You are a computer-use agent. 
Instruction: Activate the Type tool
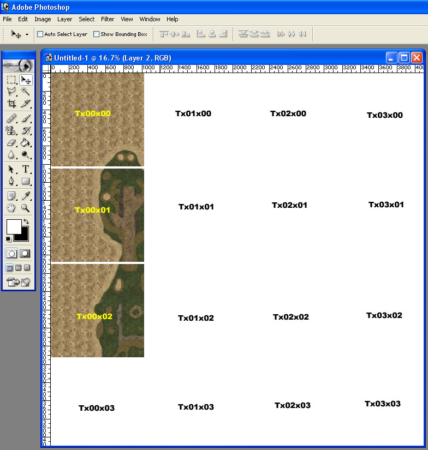(26, 169)
